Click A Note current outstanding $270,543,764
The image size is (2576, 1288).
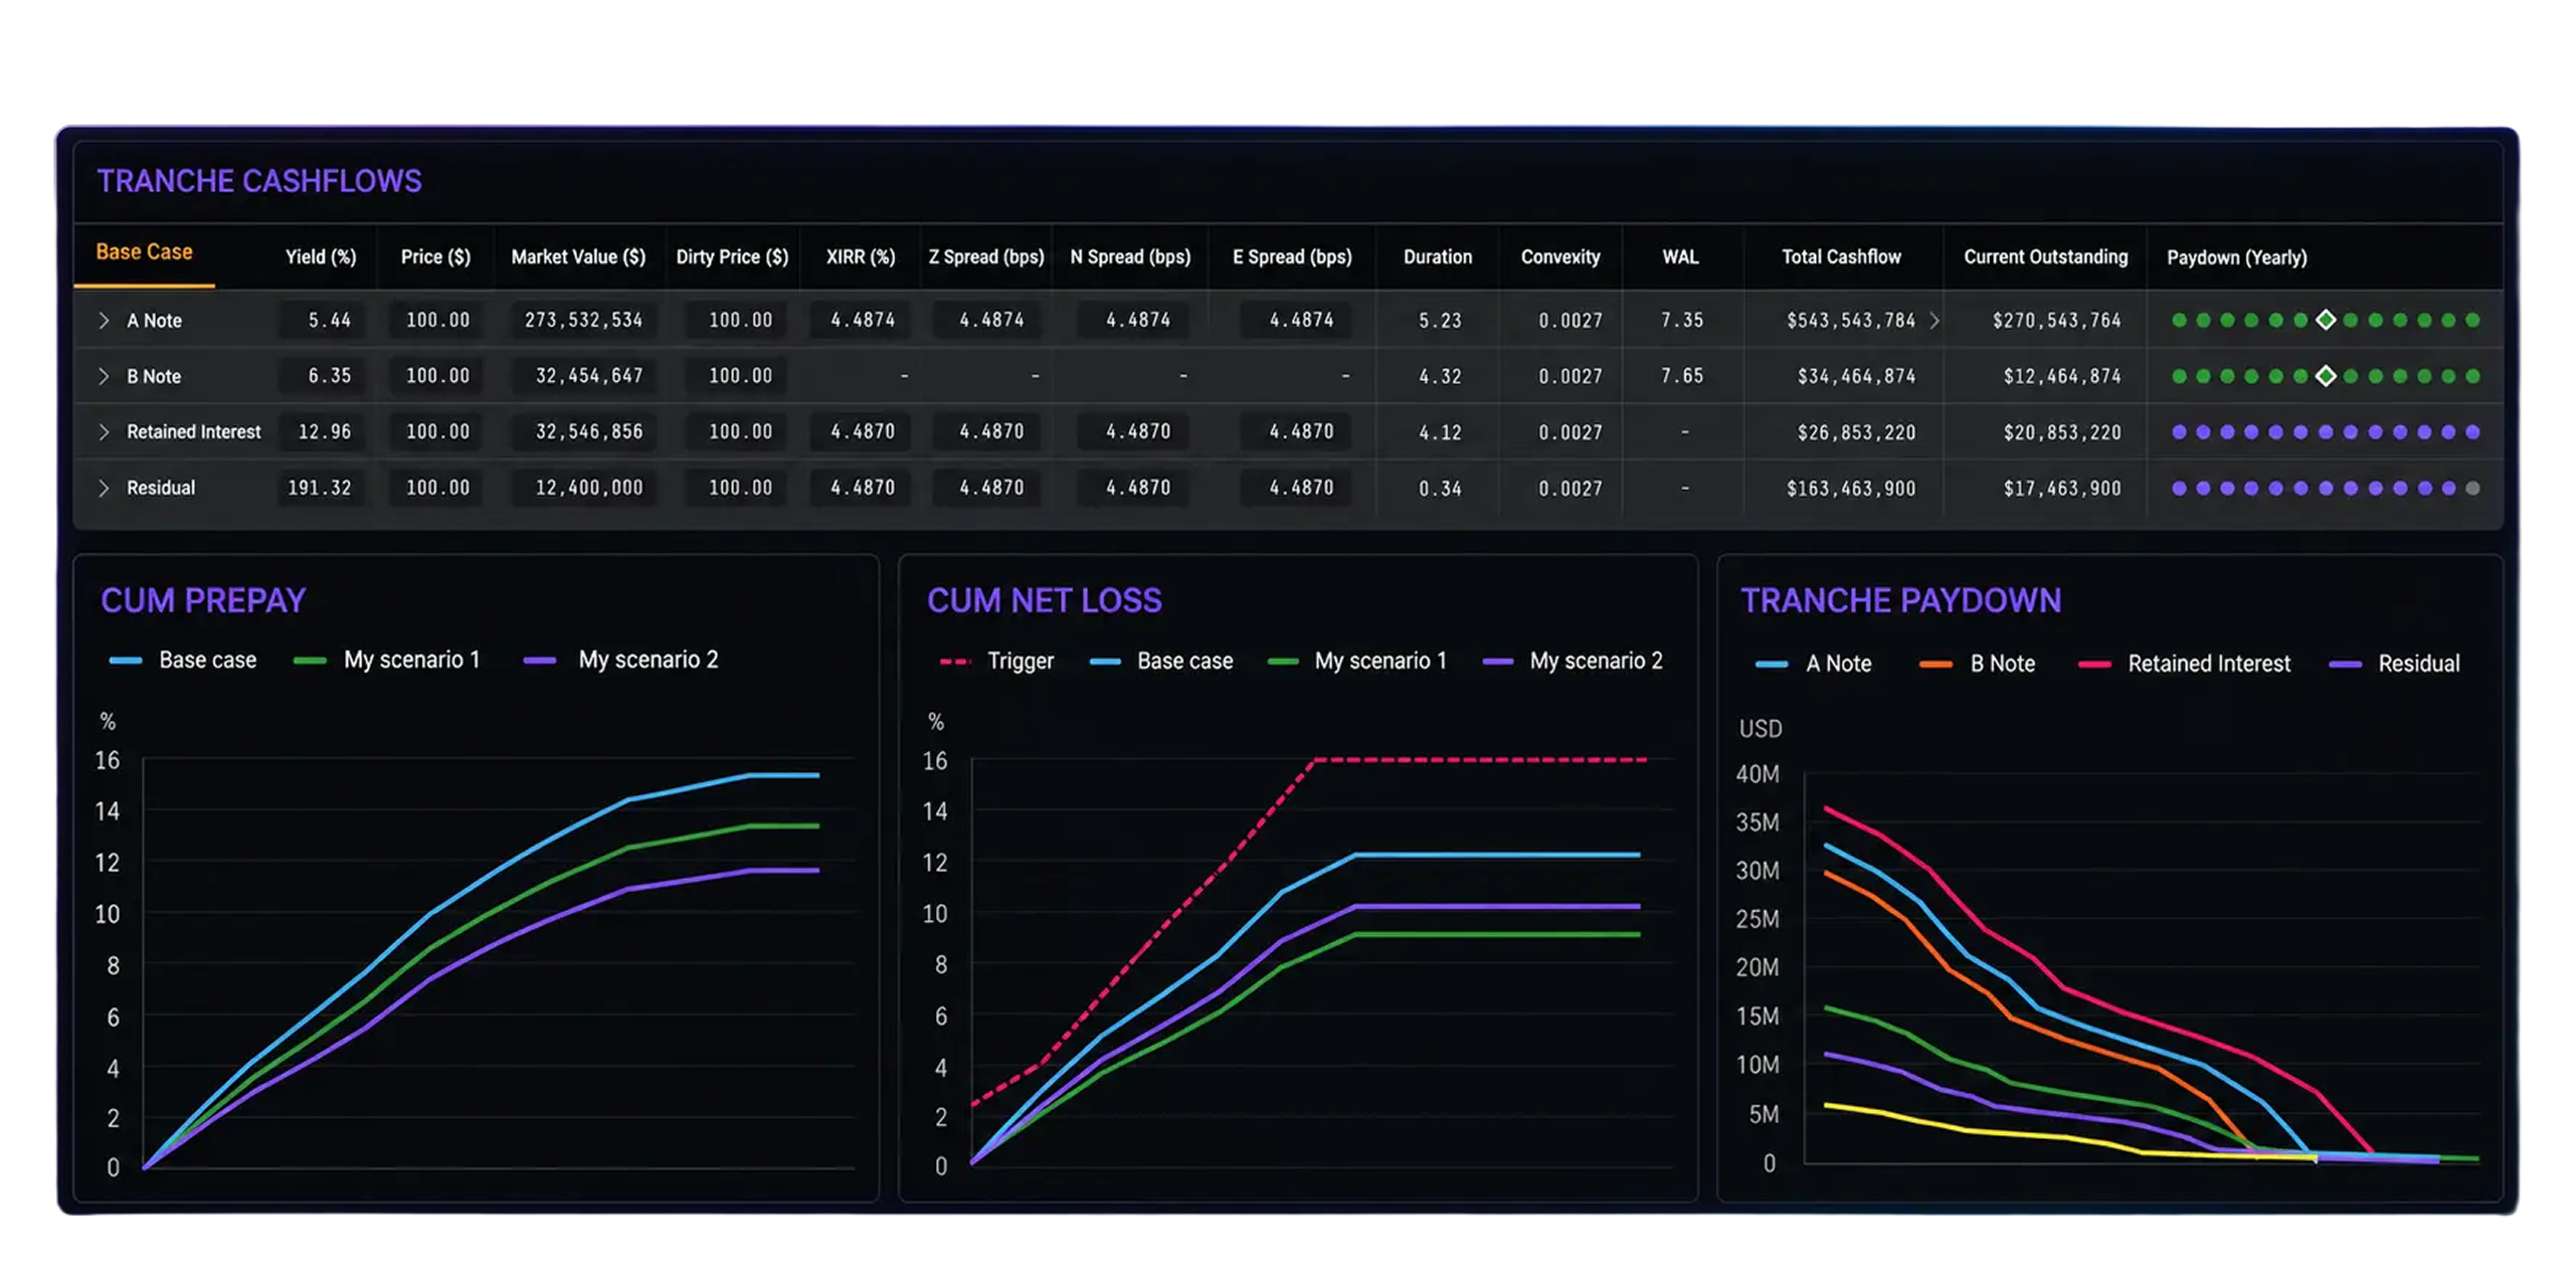[2056, 320]
